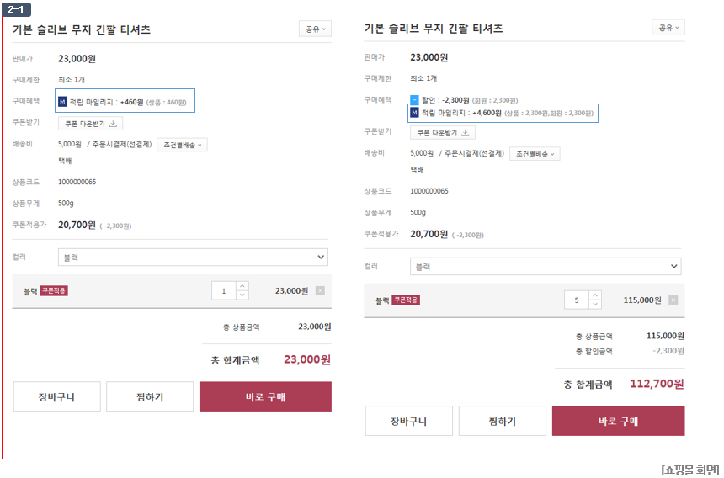Increase quantity in right panel stepper

595,295
